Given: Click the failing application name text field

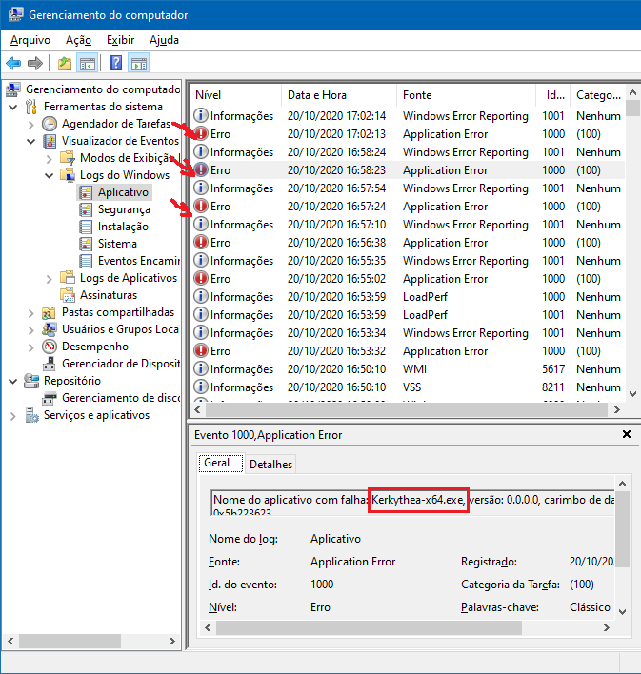Looking at the screenshot, I should (x=413, y=502).
